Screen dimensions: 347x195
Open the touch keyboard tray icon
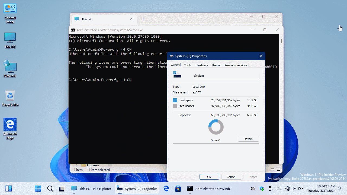coord(279,188)
